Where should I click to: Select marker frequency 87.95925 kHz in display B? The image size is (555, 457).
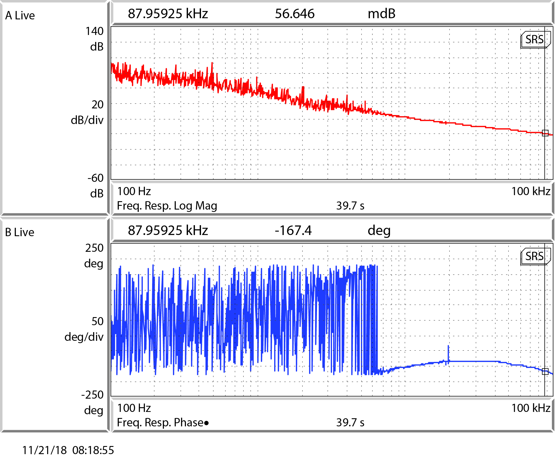click(x=168, y=230)
